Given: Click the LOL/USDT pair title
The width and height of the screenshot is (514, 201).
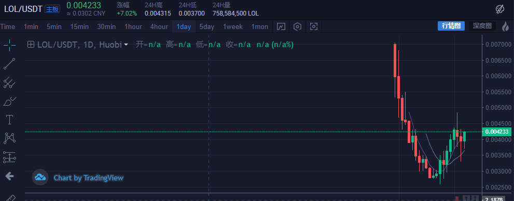Looking at the screenshot, I should (x=23, y=9).
